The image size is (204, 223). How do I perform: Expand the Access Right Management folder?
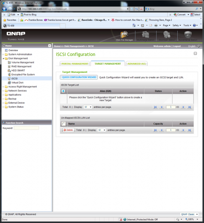(3, 87)
